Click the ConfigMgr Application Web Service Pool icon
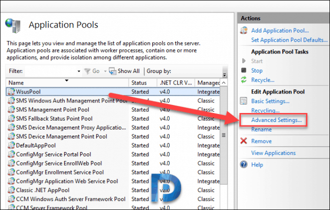 [x=11, y=181]
